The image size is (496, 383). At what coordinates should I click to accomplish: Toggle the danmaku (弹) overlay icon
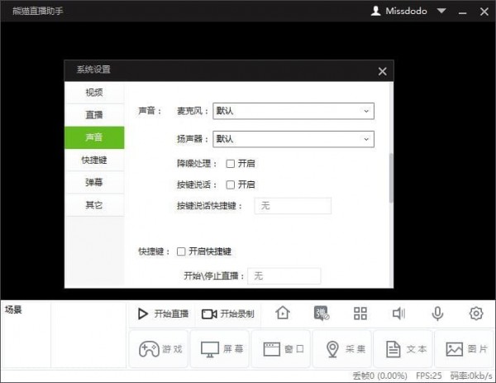click(x=322, y=314)
